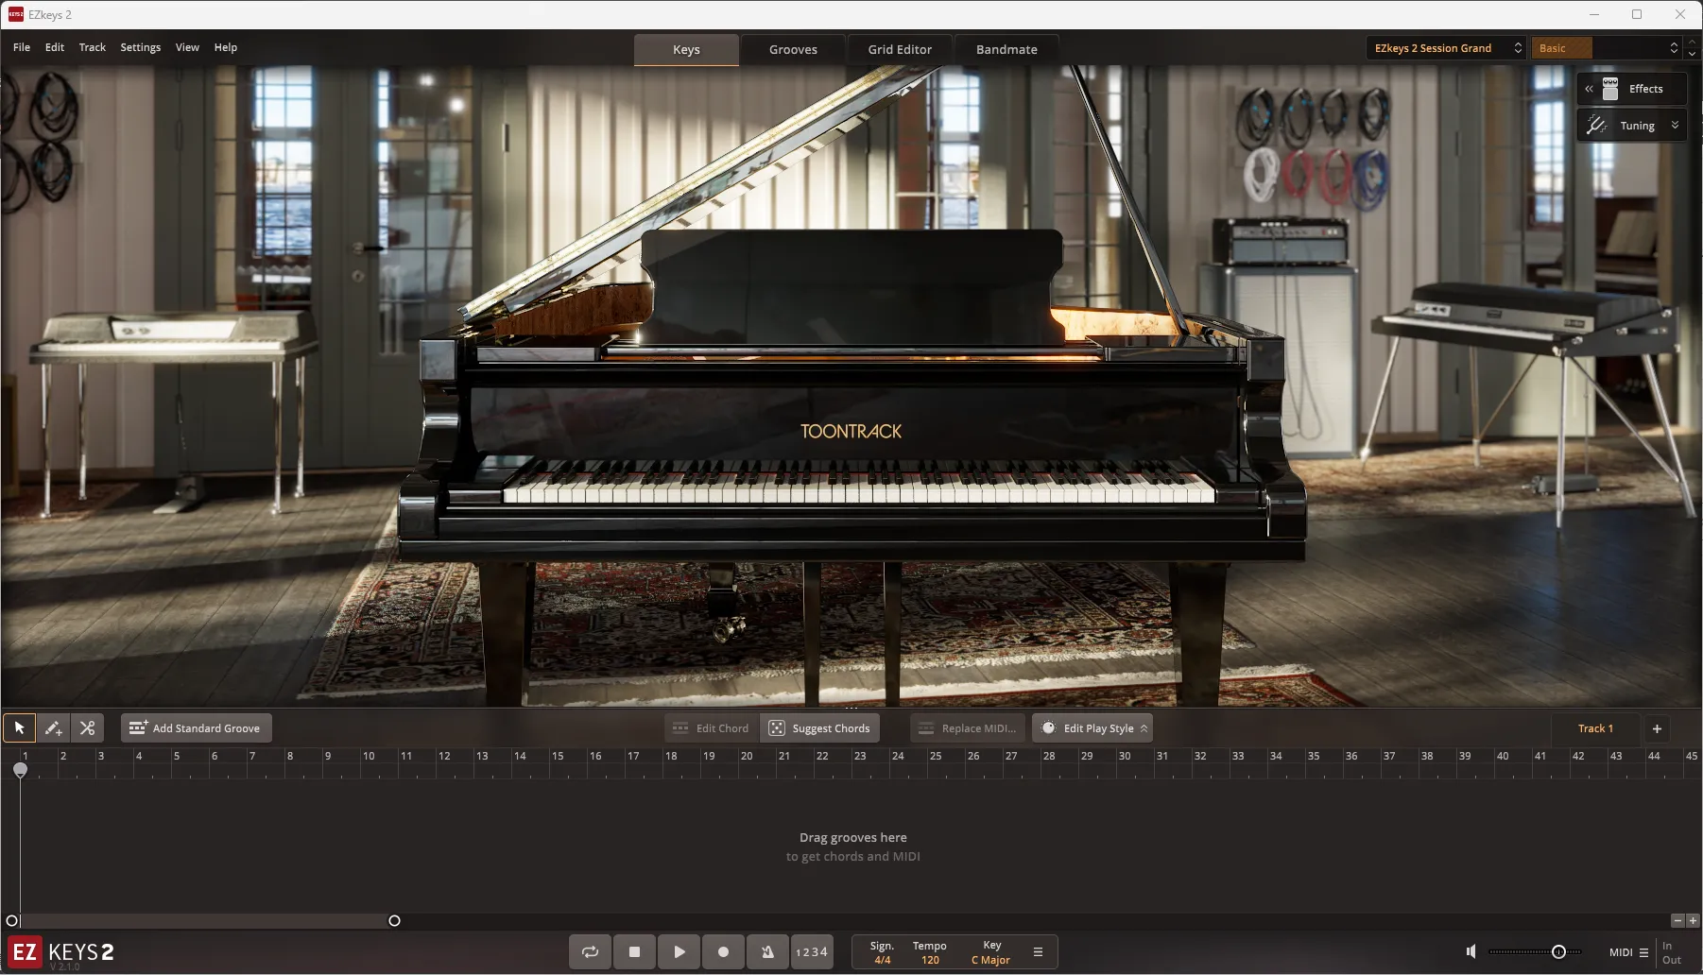Click the stop playback button
This screenshot has width=1703, height=975.
tap(634, 952)
